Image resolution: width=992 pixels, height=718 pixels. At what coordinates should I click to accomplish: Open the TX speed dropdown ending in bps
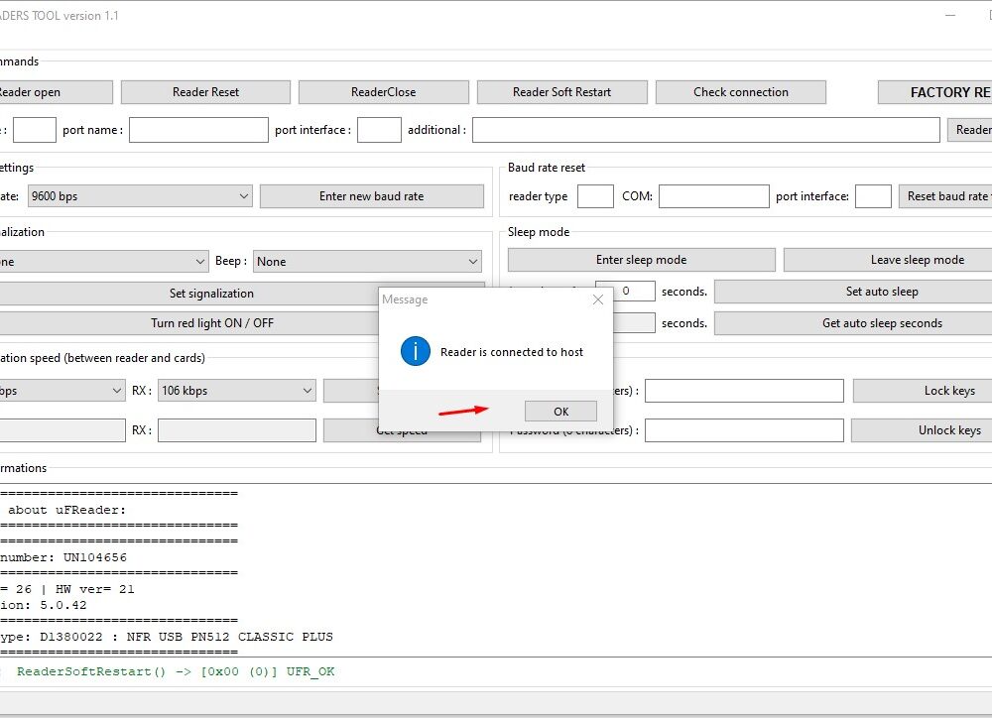click(x=62, y=391)
